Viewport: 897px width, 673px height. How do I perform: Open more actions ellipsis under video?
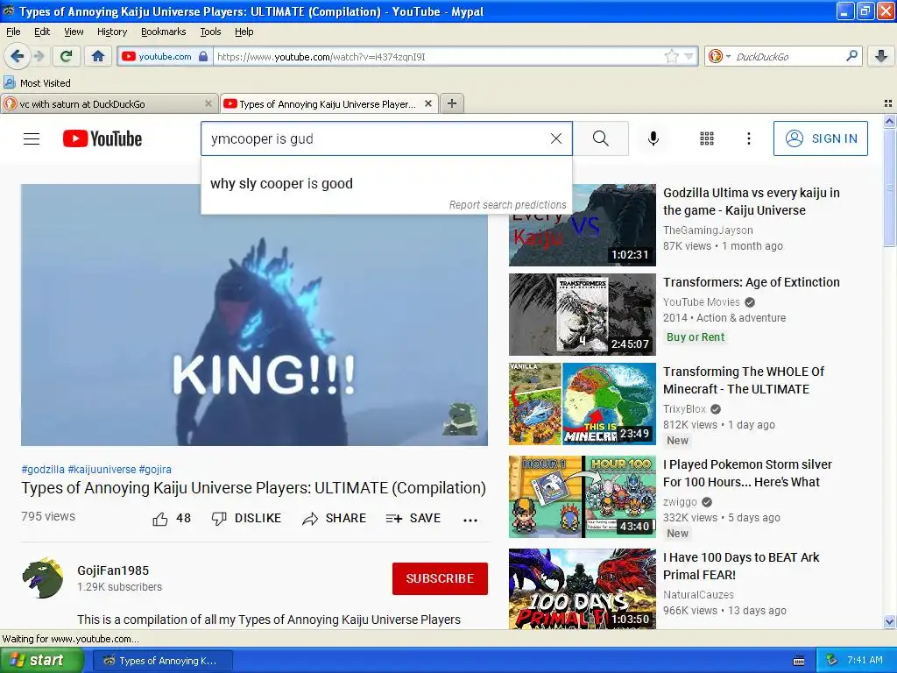470,520
